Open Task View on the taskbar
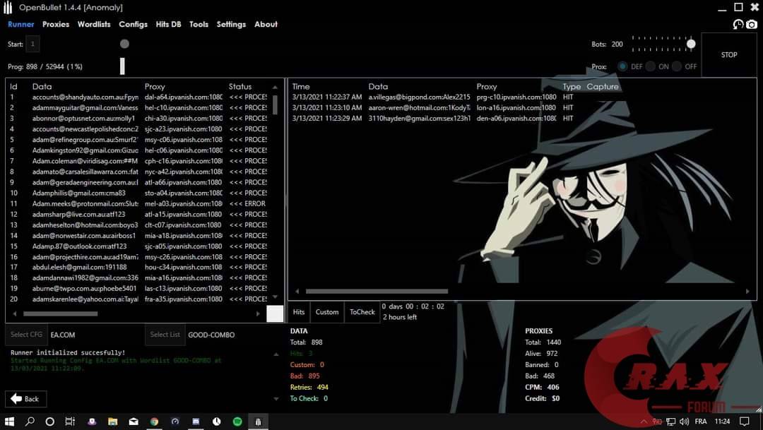Screen dimensions: 763x430 point(70,422)
